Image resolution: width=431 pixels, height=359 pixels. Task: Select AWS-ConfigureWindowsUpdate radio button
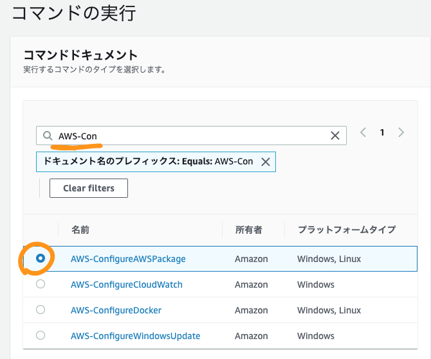tap(41, 335)
